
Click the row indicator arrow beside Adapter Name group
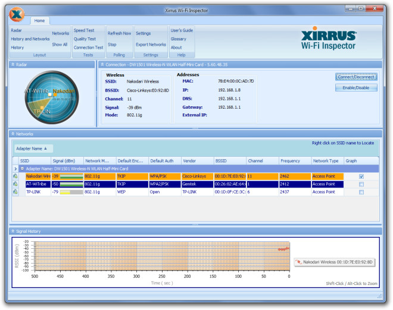[x=15, y=169]
